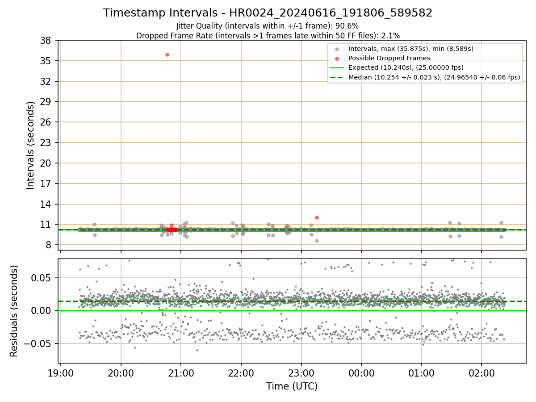
Task: Click the red dropped-frame point near 12 seconds
Action: point(317,218)
